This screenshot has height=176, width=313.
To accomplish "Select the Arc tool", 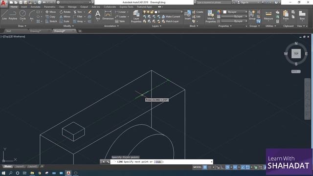I will [31, 15].
